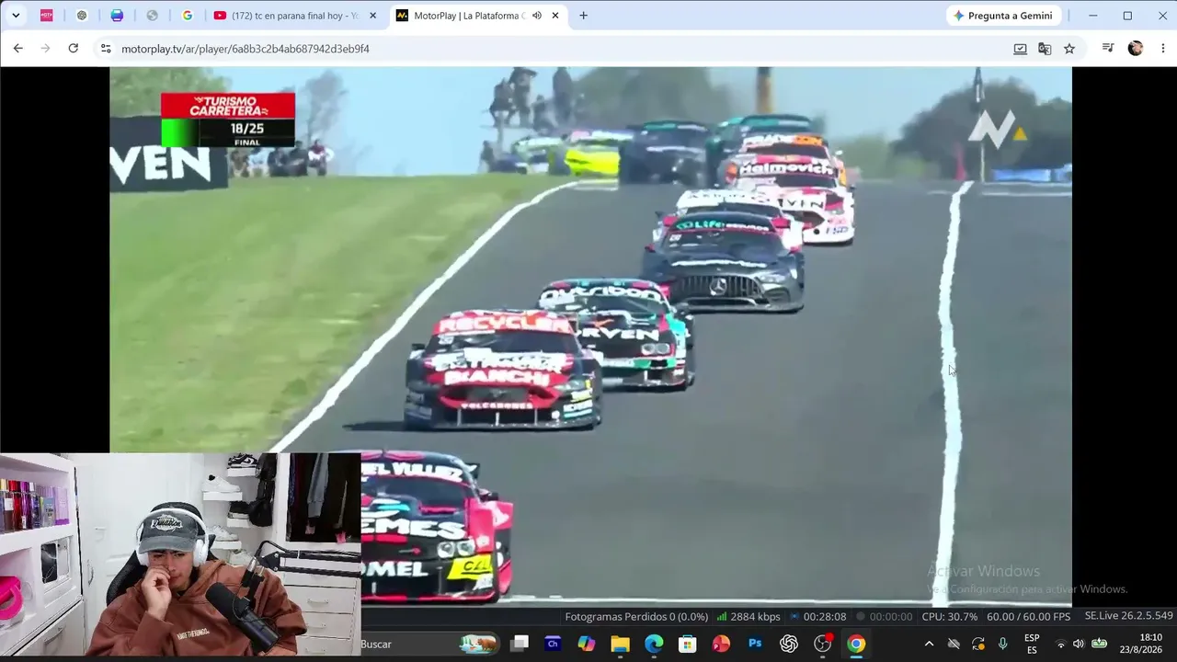
Task: Open the Chrome three-dot menu
Action: coord(1163,49)
